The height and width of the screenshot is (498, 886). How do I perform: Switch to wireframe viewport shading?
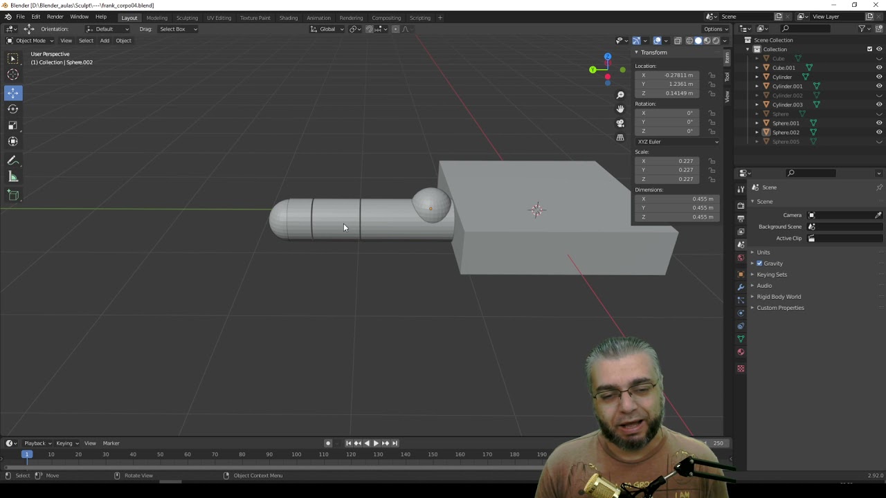689,41
